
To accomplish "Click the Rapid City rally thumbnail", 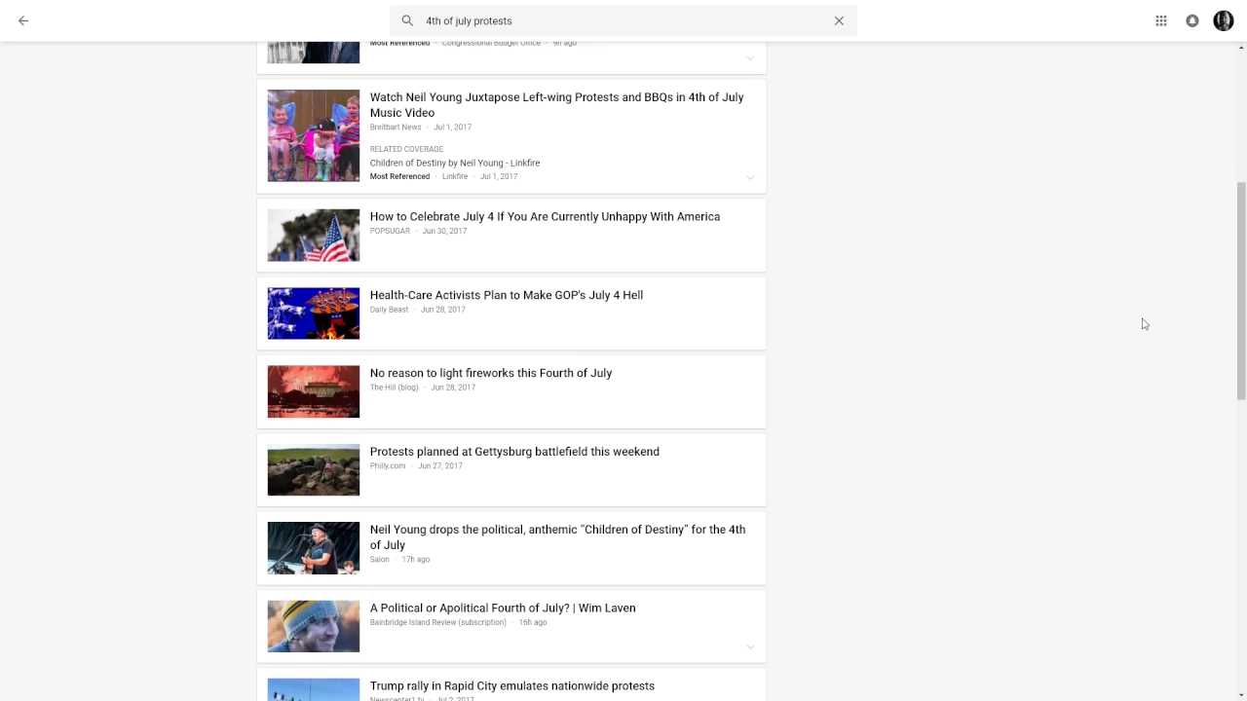I will pos(314,689).
